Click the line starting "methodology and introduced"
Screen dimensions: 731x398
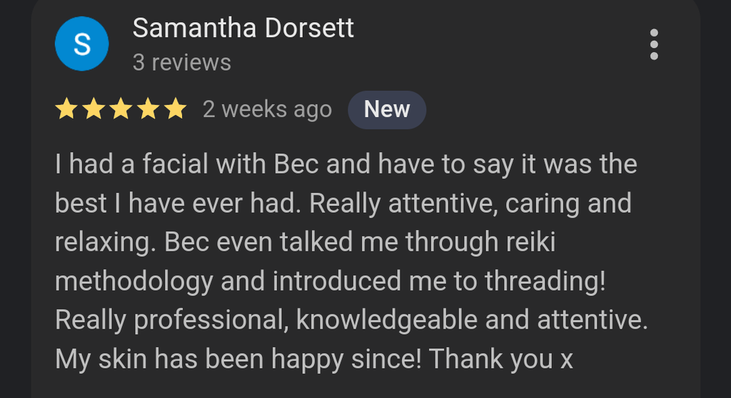pos(330,281)
